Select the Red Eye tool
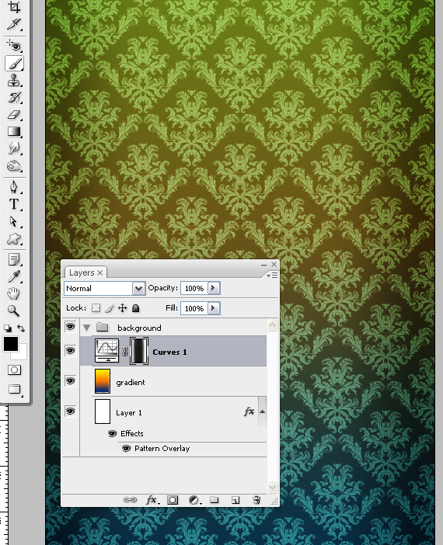 point(14,46)
